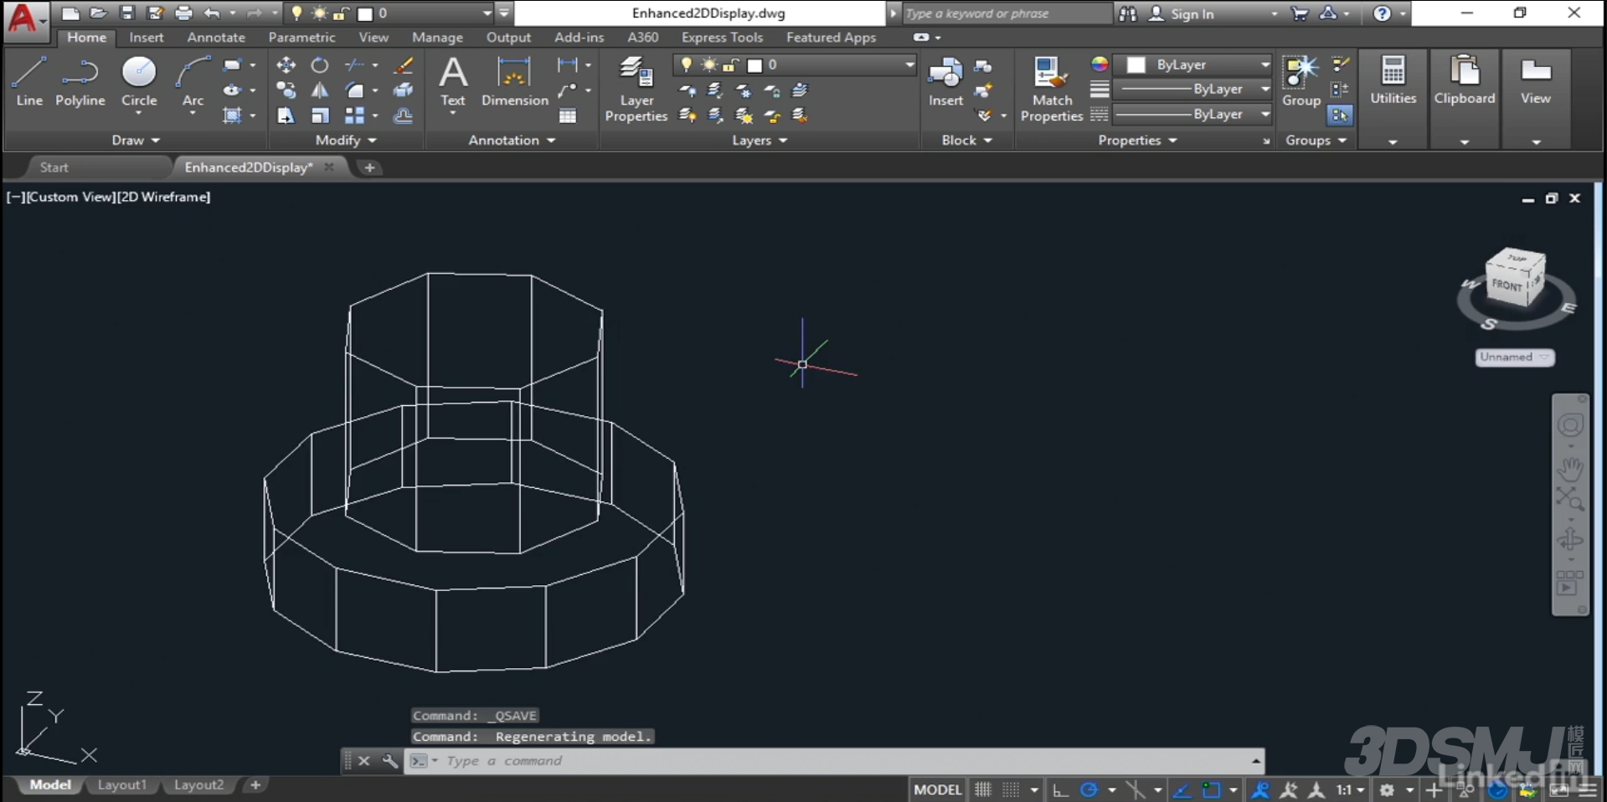This screenshot has width=1607, height=802.
Task: Open the Annotate ribbon tab
Action: [216, 37]
